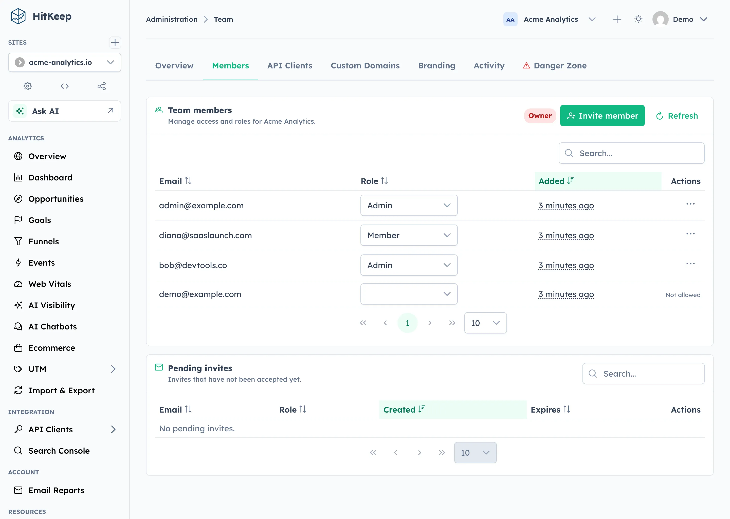Click Administration breadcrumb

172,20
